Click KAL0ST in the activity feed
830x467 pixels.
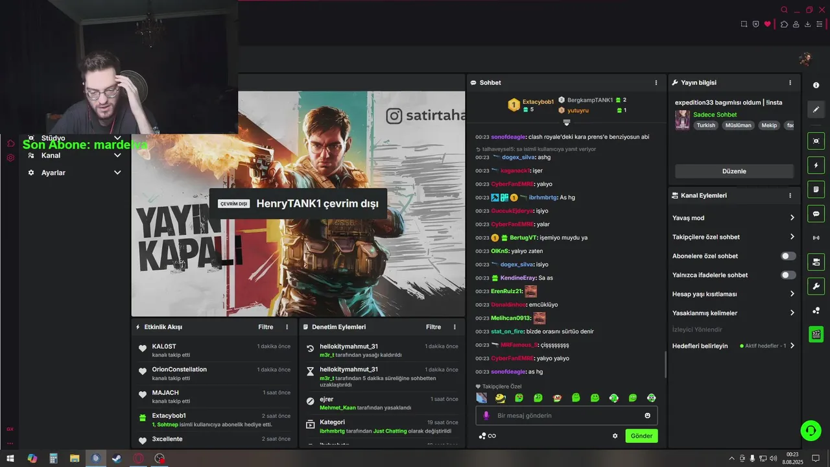[x=164, y=346]
